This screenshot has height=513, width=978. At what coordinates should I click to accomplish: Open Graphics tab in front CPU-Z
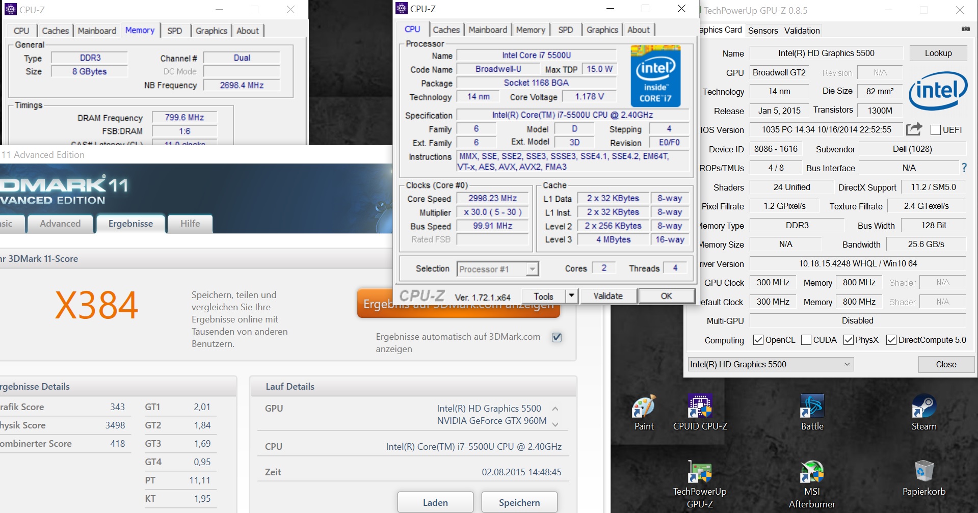(x=602, y=30)
